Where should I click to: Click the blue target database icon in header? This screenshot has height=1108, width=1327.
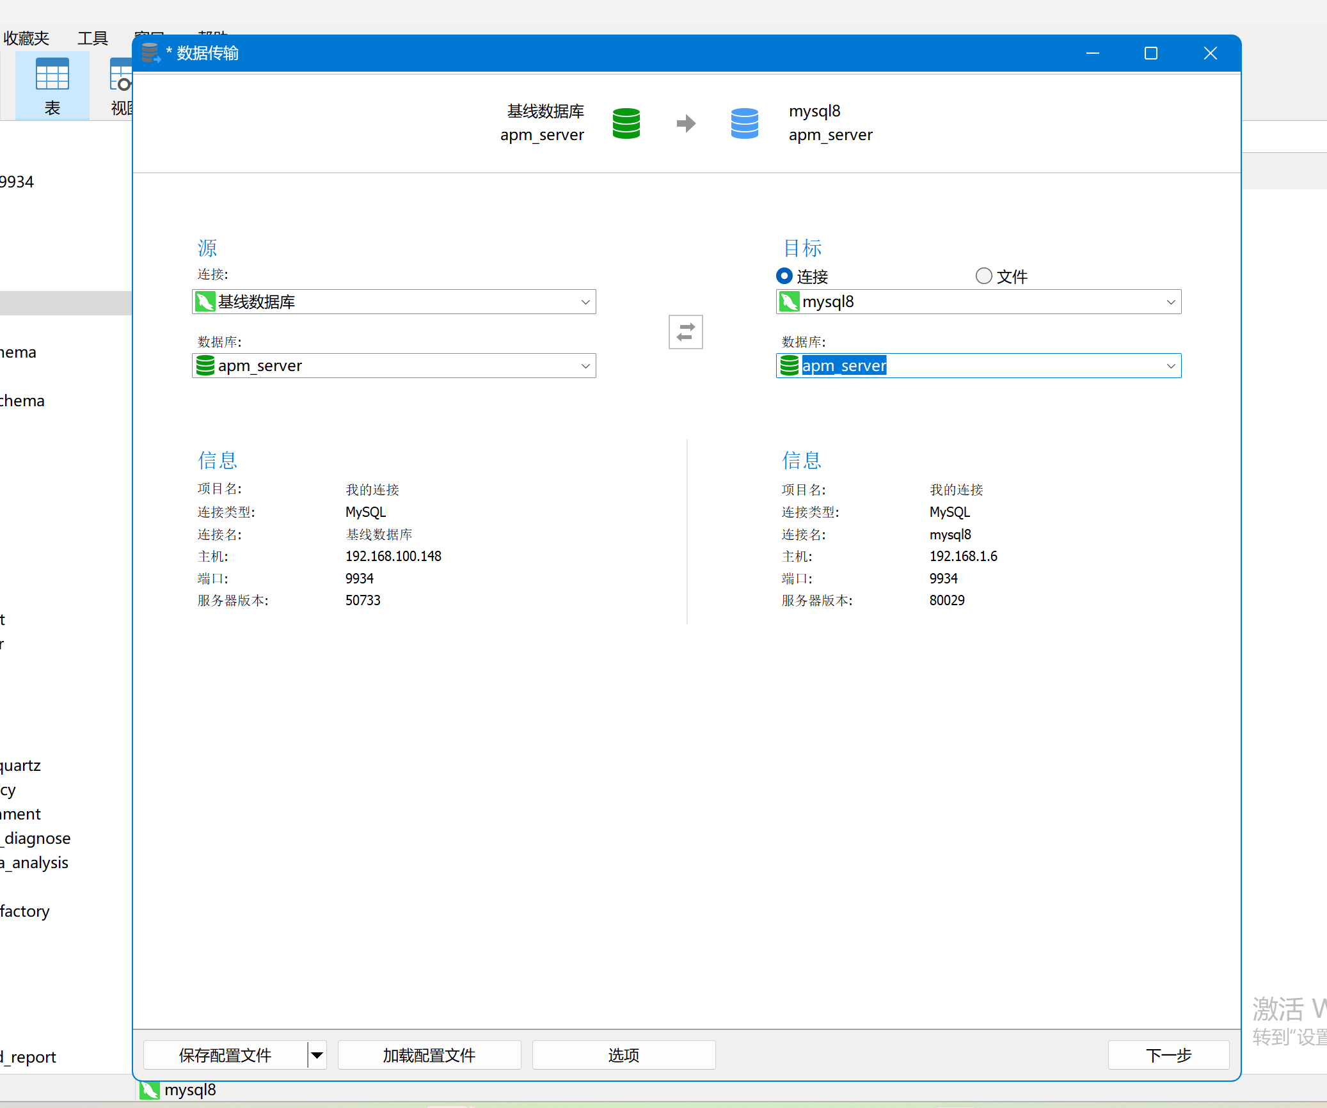(744, 123)
